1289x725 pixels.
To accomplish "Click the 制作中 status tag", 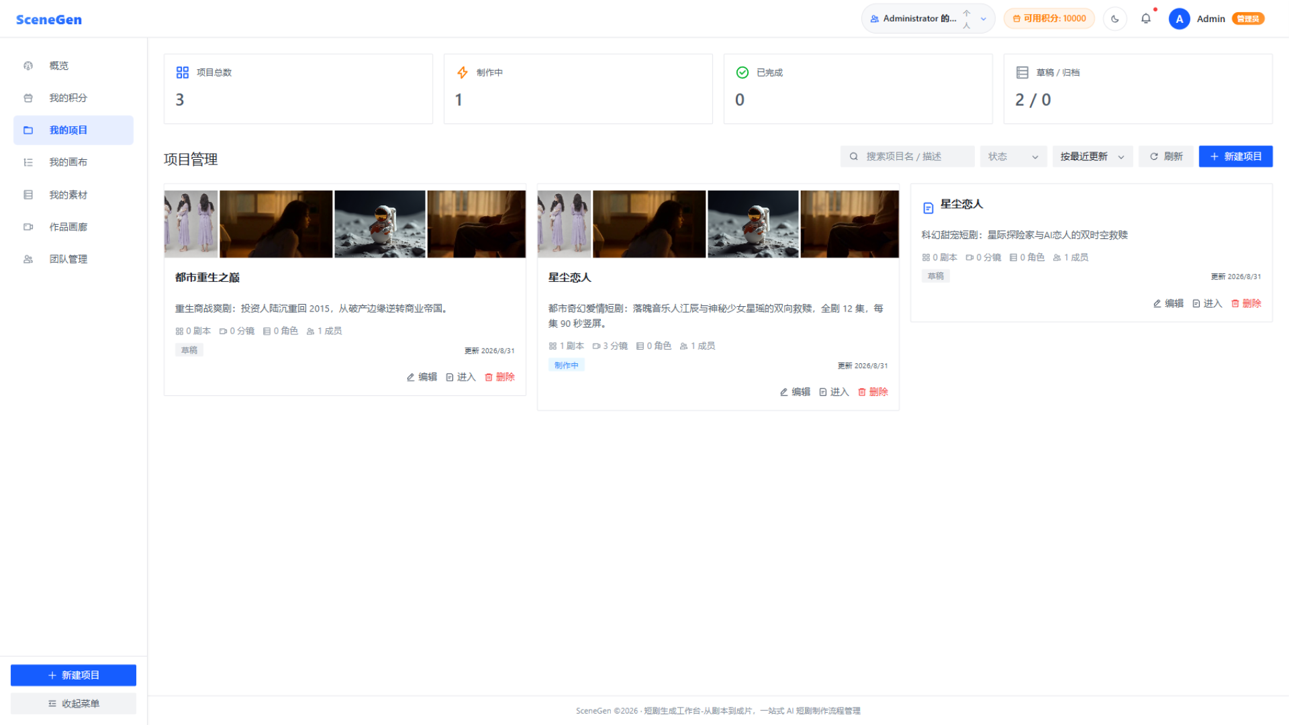I will (567, 365).
